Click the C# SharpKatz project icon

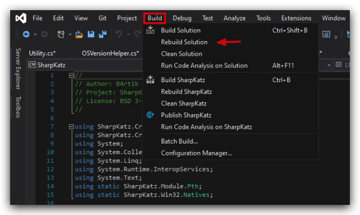pyautogui.click(x=32, y=65)
